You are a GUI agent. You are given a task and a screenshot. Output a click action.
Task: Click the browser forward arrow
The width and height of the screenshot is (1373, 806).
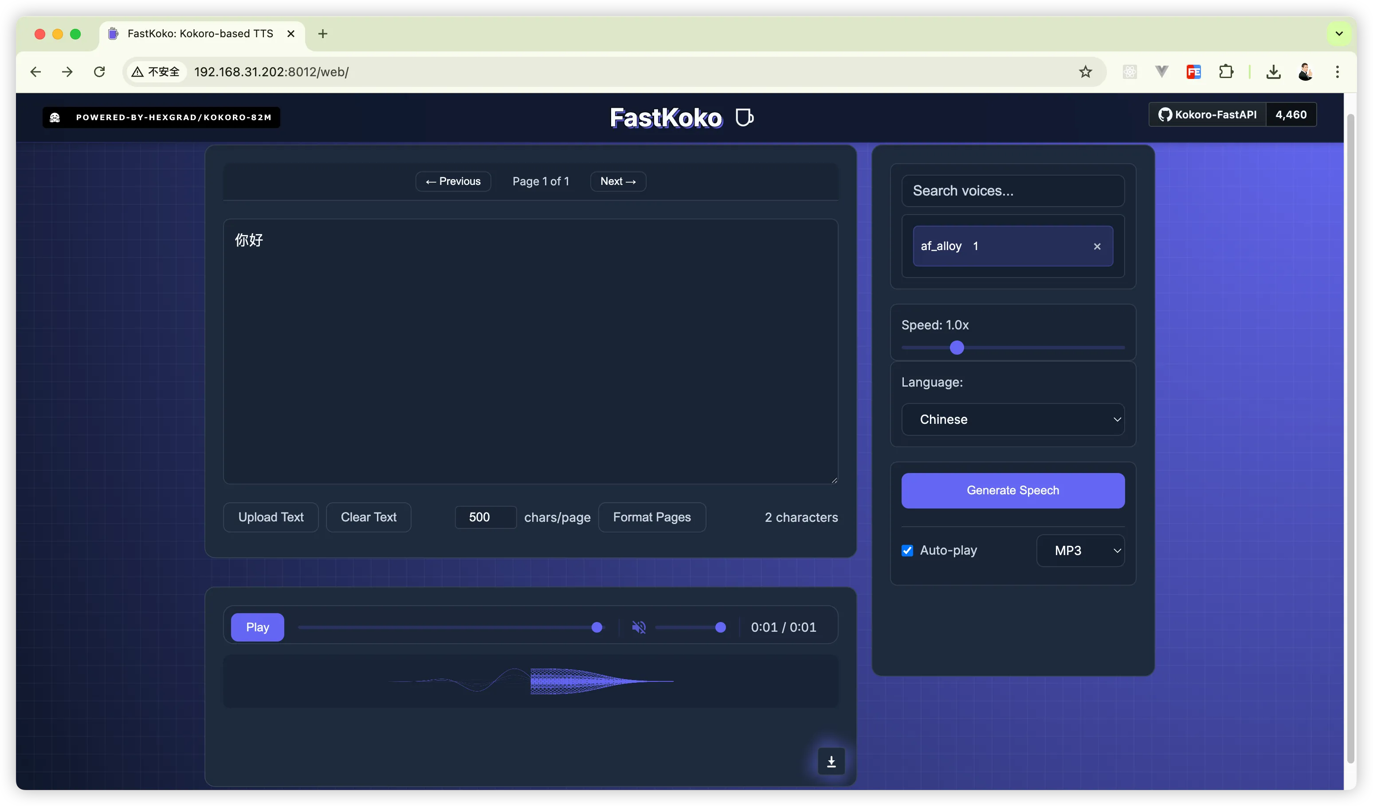pos(67,72)
